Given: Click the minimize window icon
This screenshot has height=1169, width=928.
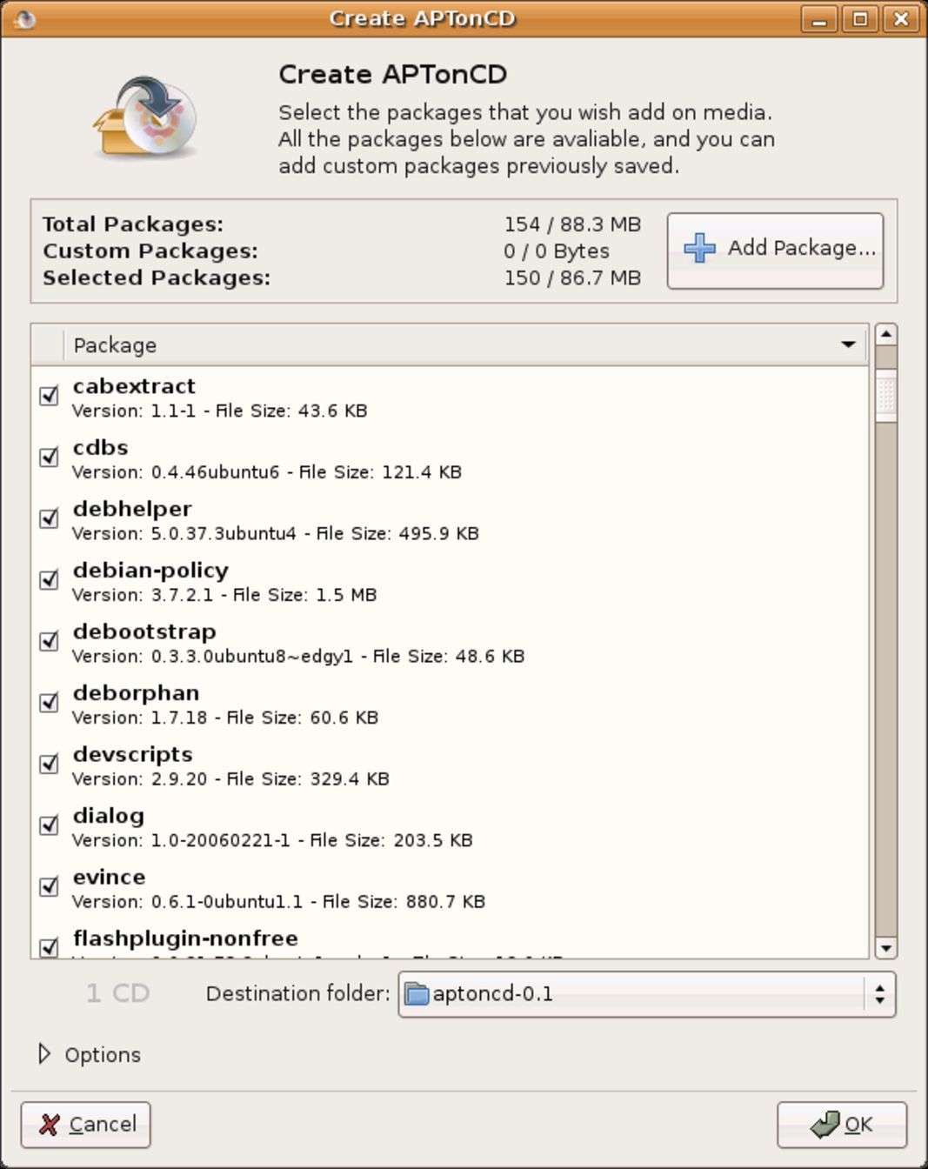Looking at the screenshot, I should point(818,18).
